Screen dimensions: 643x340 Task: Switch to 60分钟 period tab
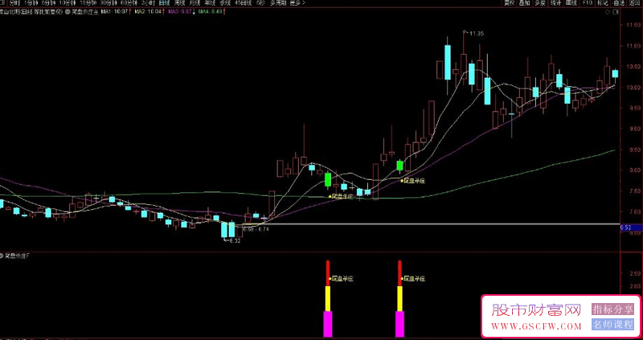point(127,3)
